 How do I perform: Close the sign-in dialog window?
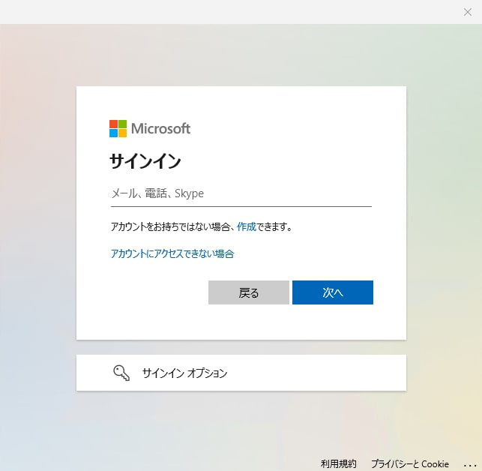[468, 12]
